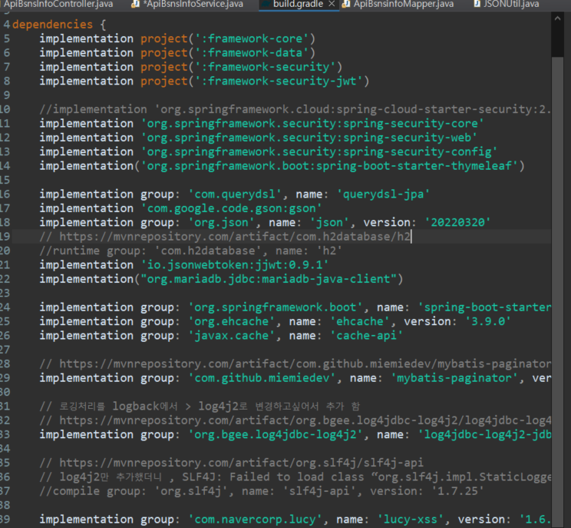This screenshot has height=528, width=571.
Task: Click line number 4 in the gutter
Action: point(7,25)
